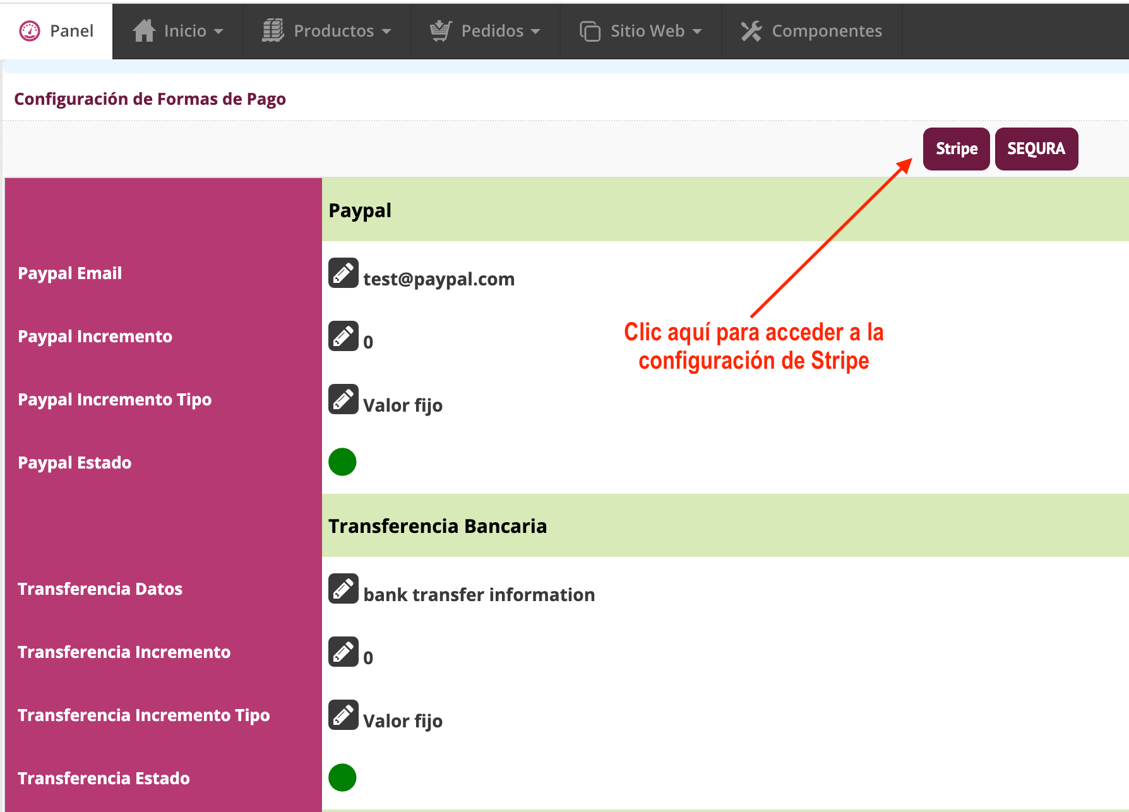Click the Componentes wrench tools icon
Screen dimensions: 1129x812
click(x=751, y=31)
